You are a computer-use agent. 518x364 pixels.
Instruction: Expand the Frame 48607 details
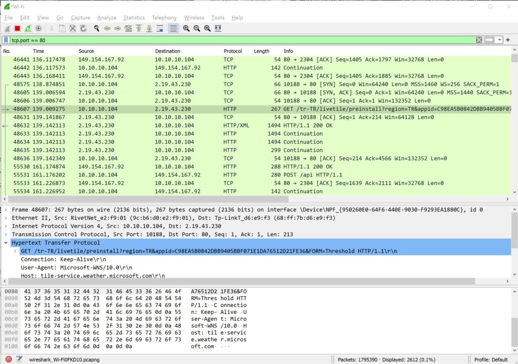coord(6,209)
